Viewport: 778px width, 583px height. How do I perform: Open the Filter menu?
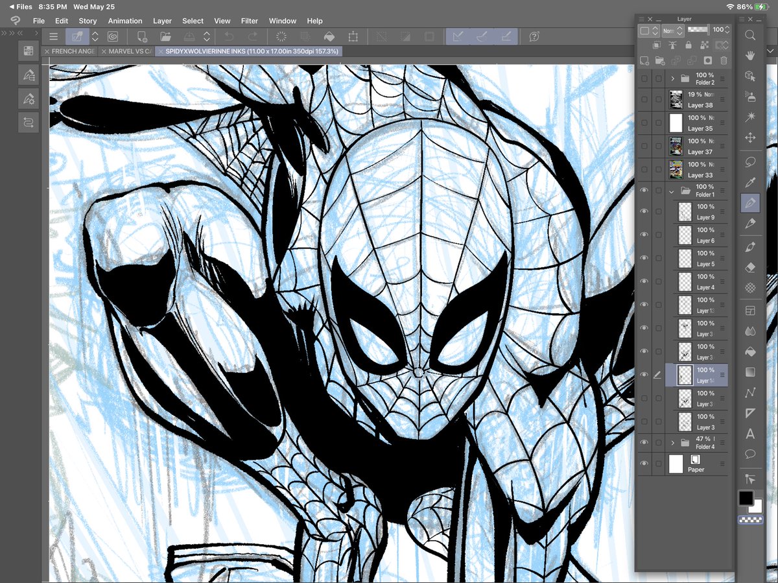pos(250,21)
